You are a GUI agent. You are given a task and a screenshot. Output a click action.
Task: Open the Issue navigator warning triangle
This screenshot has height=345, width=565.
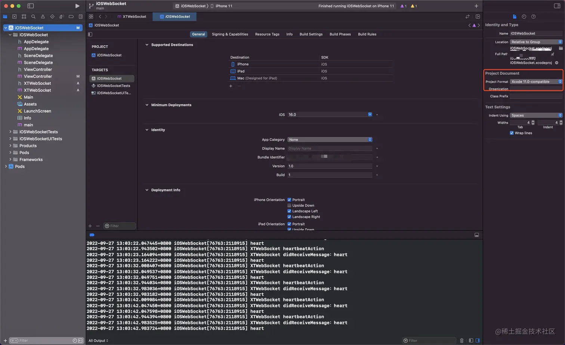(x=43, y=16)
